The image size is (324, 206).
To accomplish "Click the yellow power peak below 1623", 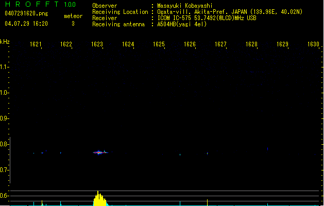I will point(100,199).
